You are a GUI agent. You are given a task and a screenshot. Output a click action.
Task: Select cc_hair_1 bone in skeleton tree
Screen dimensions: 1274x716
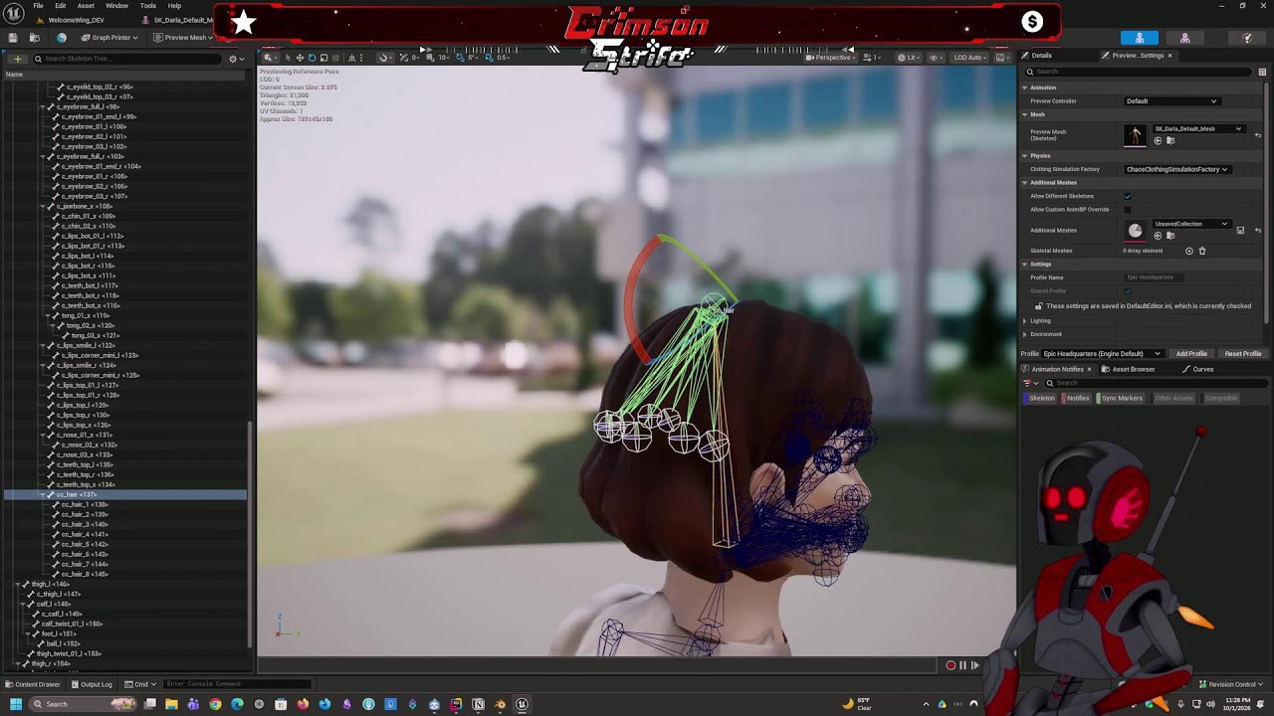click(x=84, y=504)
